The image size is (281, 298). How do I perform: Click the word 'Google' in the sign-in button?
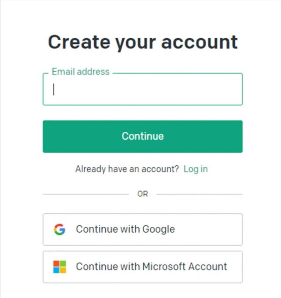click(158, 230)
